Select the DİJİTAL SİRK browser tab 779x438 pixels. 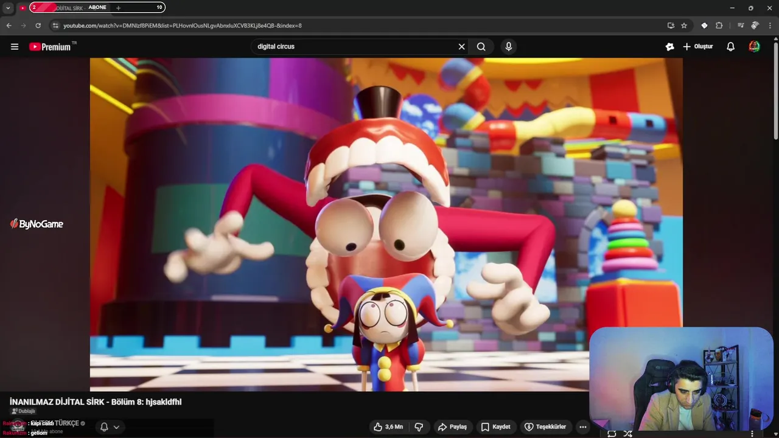(x=64, y=8)
